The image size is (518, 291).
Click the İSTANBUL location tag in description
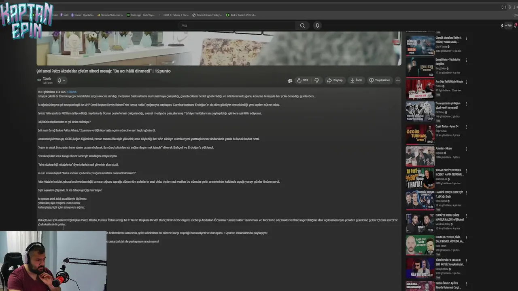pos(72,92)
